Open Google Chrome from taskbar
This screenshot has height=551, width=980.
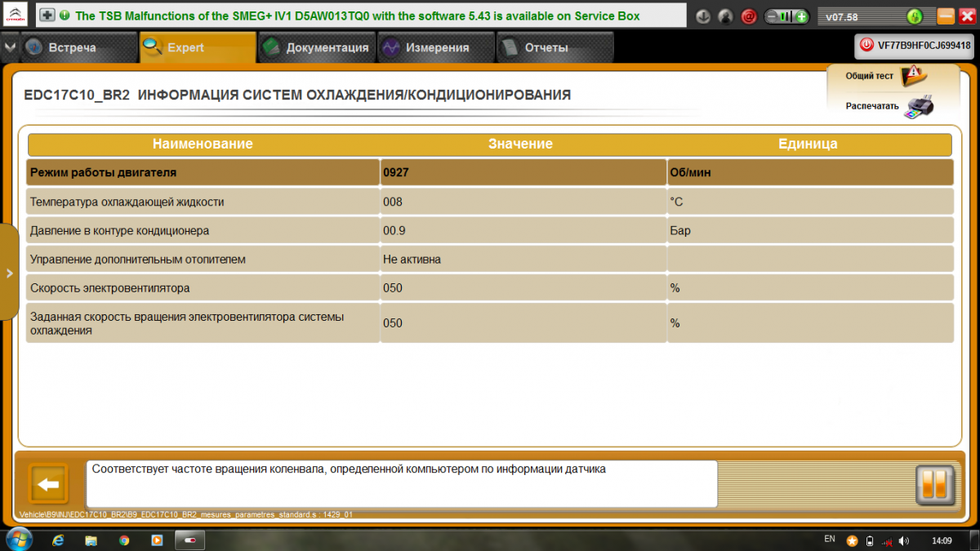coord(124,540)
